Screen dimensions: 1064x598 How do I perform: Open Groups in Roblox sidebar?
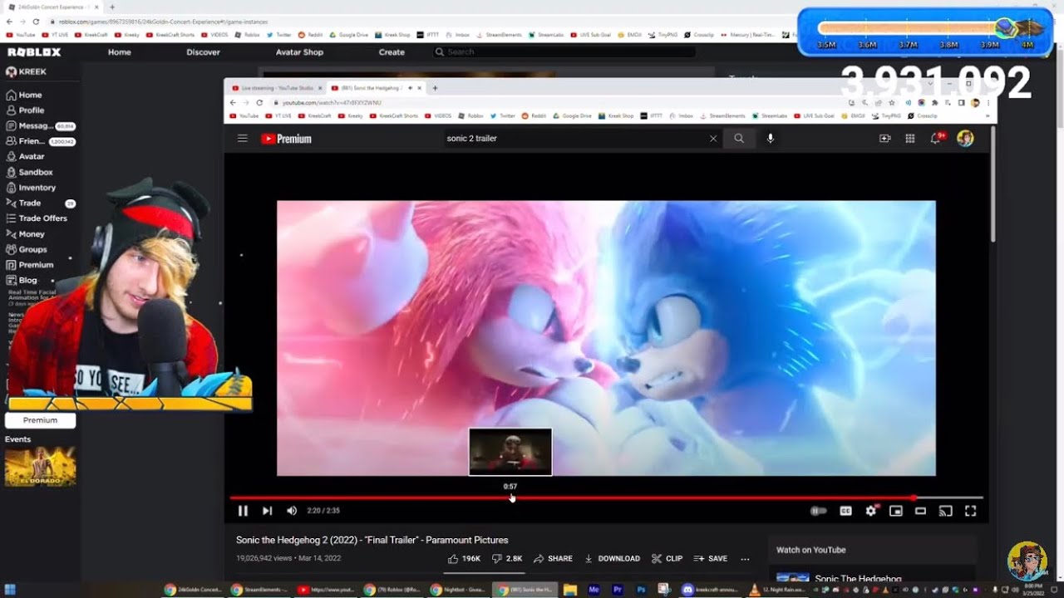click(x=27, y=250)
